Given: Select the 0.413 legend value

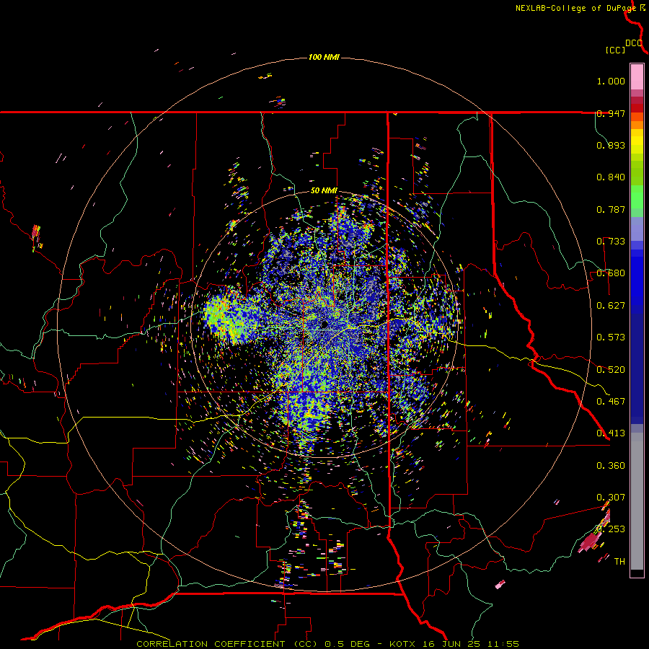Looking at the screenshot, I should click(611, 433).
